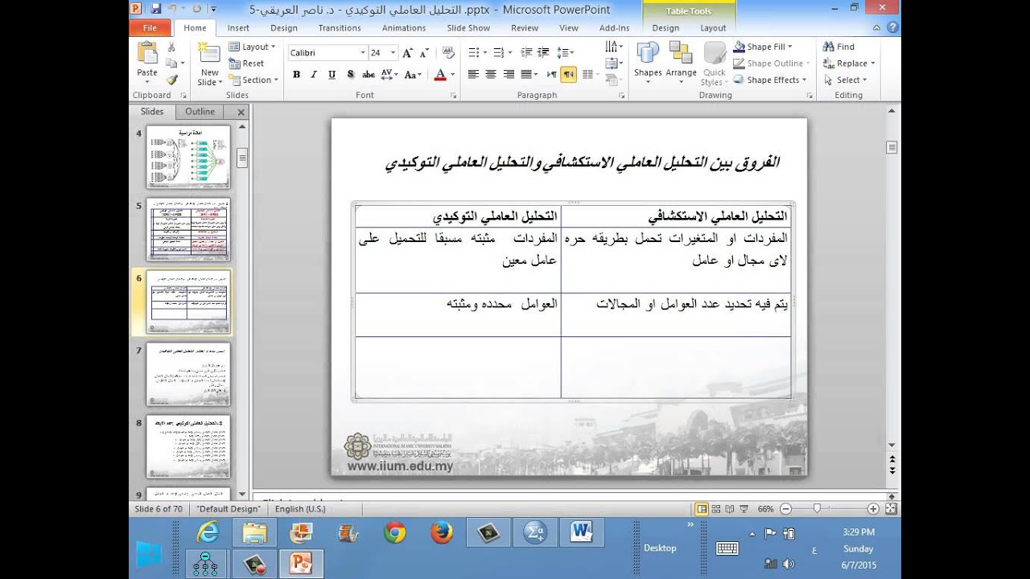Switch to Outline pane tab
The width and height of the screenshot is (1030, 579).
(x=200, y=112)
